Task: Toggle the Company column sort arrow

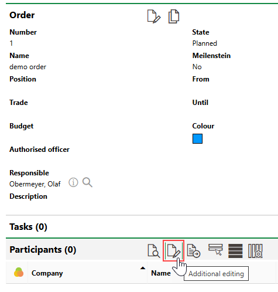Action: coord(143,268)
